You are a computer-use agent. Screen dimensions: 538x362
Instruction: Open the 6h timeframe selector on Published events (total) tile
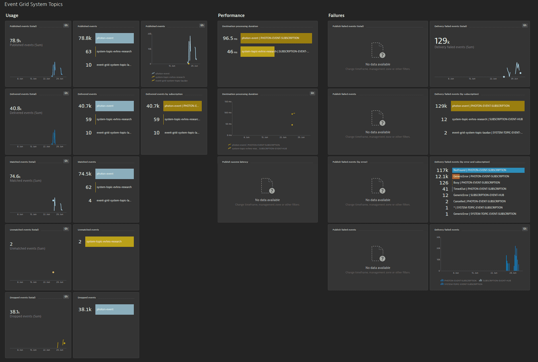tap(66, 25)
